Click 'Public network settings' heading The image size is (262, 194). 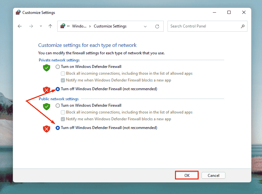(59, 99)
